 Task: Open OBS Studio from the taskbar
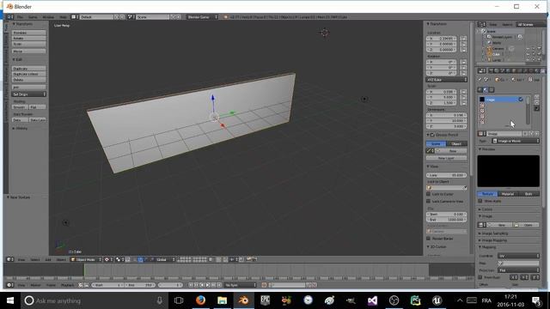(394, 300)
